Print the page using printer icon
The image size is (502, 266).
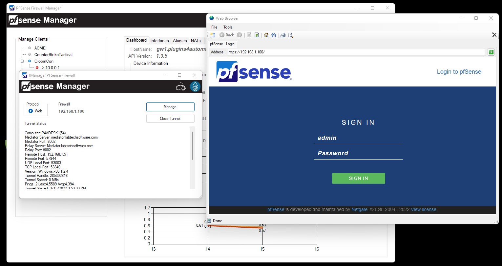click(x=283, y=35)
